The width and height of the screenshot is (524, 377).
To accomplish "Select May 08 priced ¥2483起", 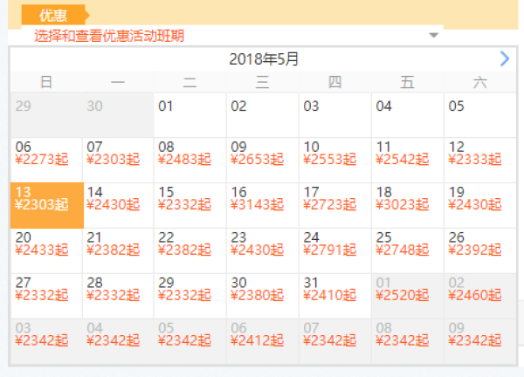I will coord(190,160).
